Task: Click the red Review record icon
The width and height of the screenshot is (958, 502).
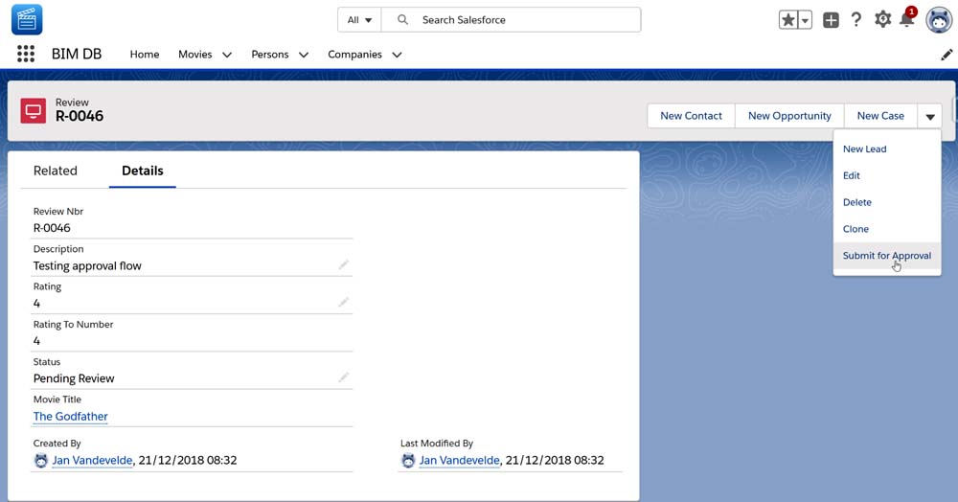Action: coord(33,110)
